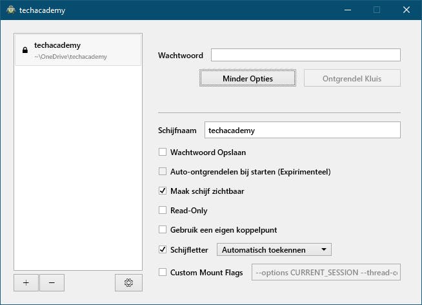The width and height of the screenshot is (422, 305).
Task: Open the Automatisch toekennen drive letter dropdown
Action: (x=274, y=249)
